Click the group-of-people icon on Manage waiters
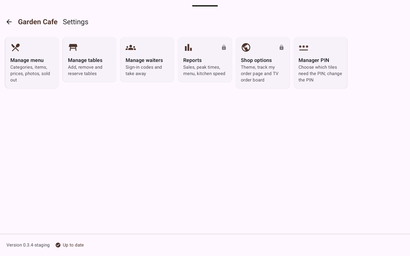 click(x=131, y=47)
